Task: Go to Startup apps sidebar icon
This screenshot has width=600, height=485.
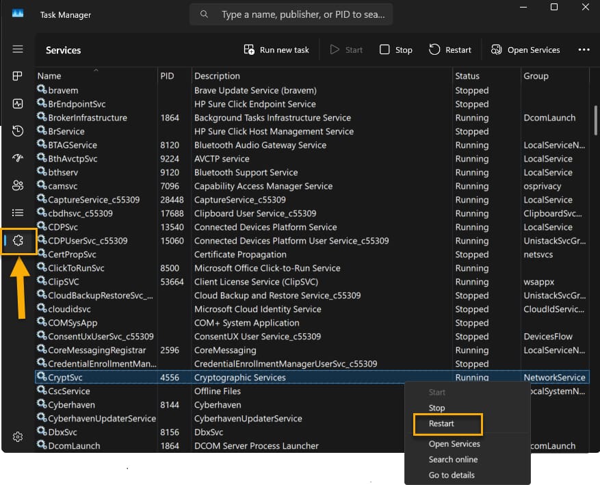Action: tap(18, 158)
